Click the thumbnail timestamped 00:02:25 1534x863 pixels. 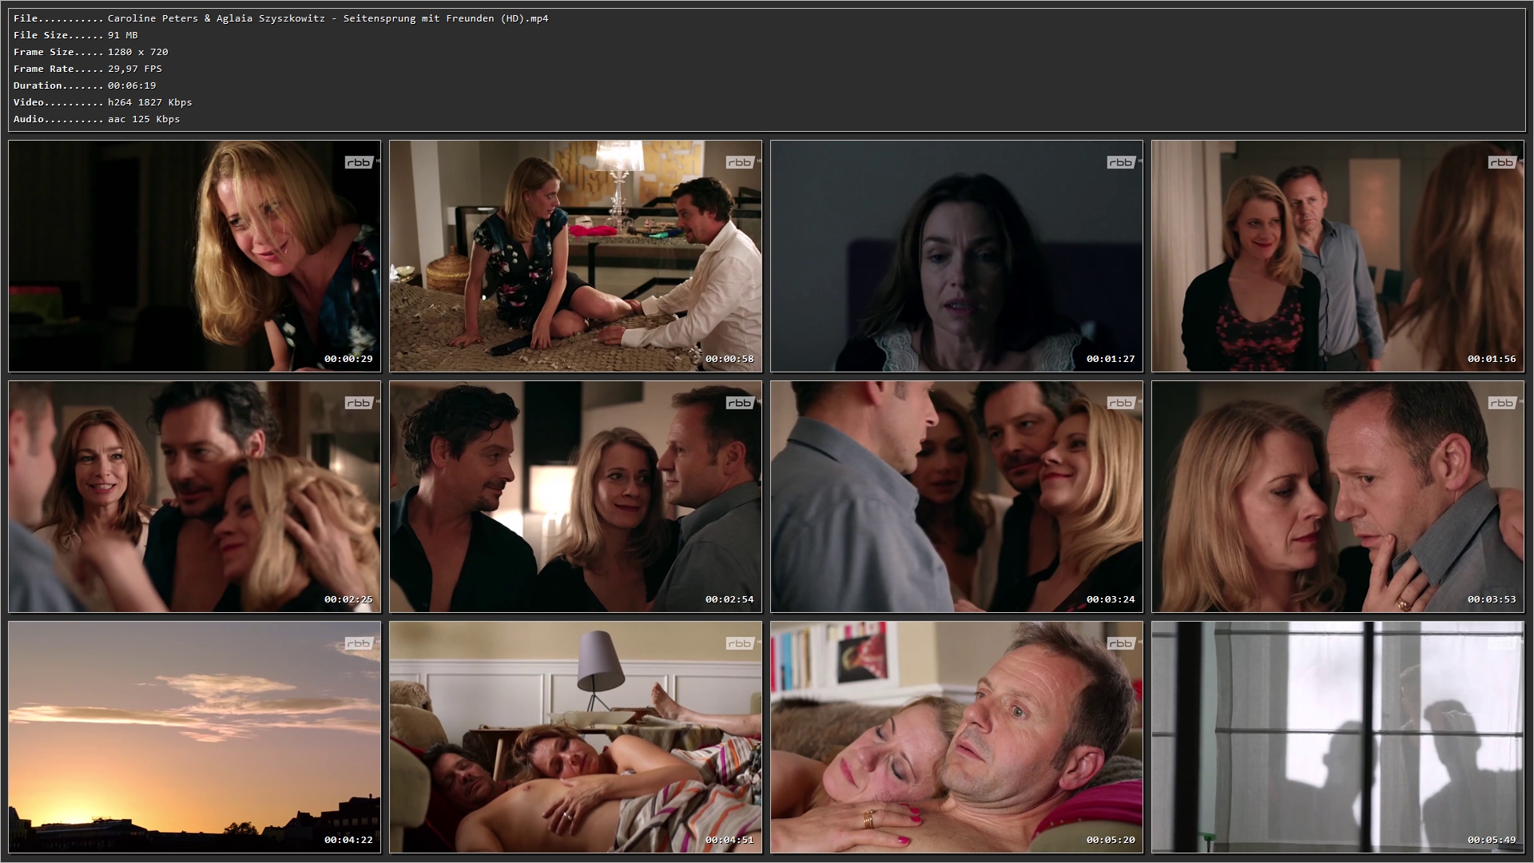tap(194, 496)
